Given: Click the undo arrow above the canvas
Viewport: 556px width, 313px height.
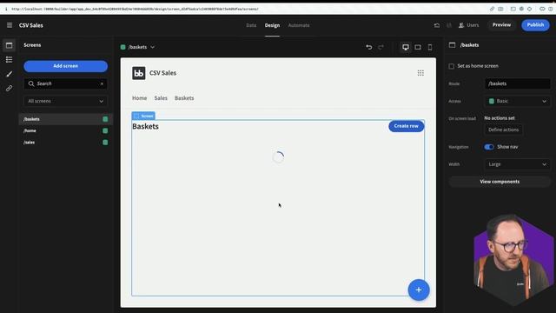Looking at the screenshot, I should pos(369,47).
